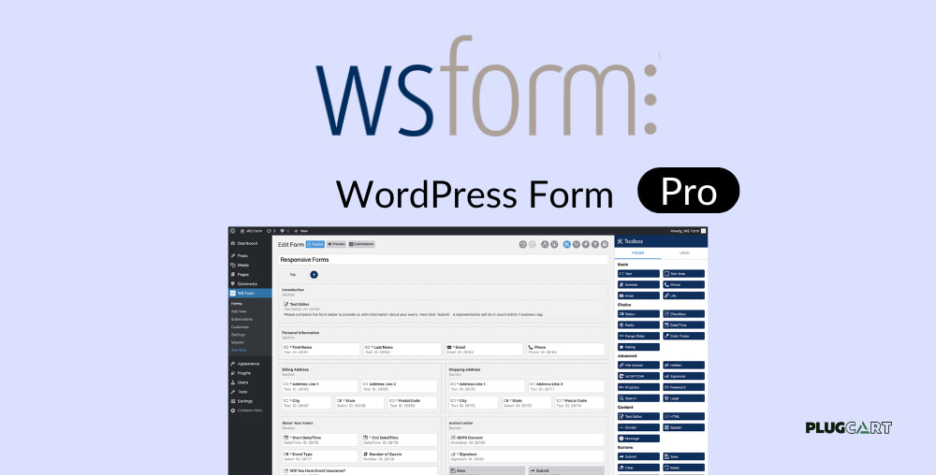
Task: Select the Toolbox tools icon in form toolbar
Action: [565, 244]
